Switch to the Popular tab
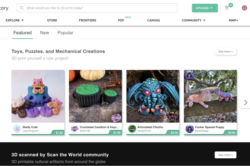 (65, 33)
